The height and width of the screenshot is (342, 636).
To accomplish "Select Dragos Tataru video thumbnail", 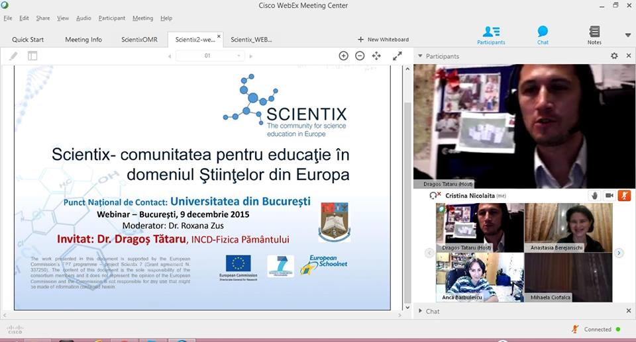I will coord(480,228).
